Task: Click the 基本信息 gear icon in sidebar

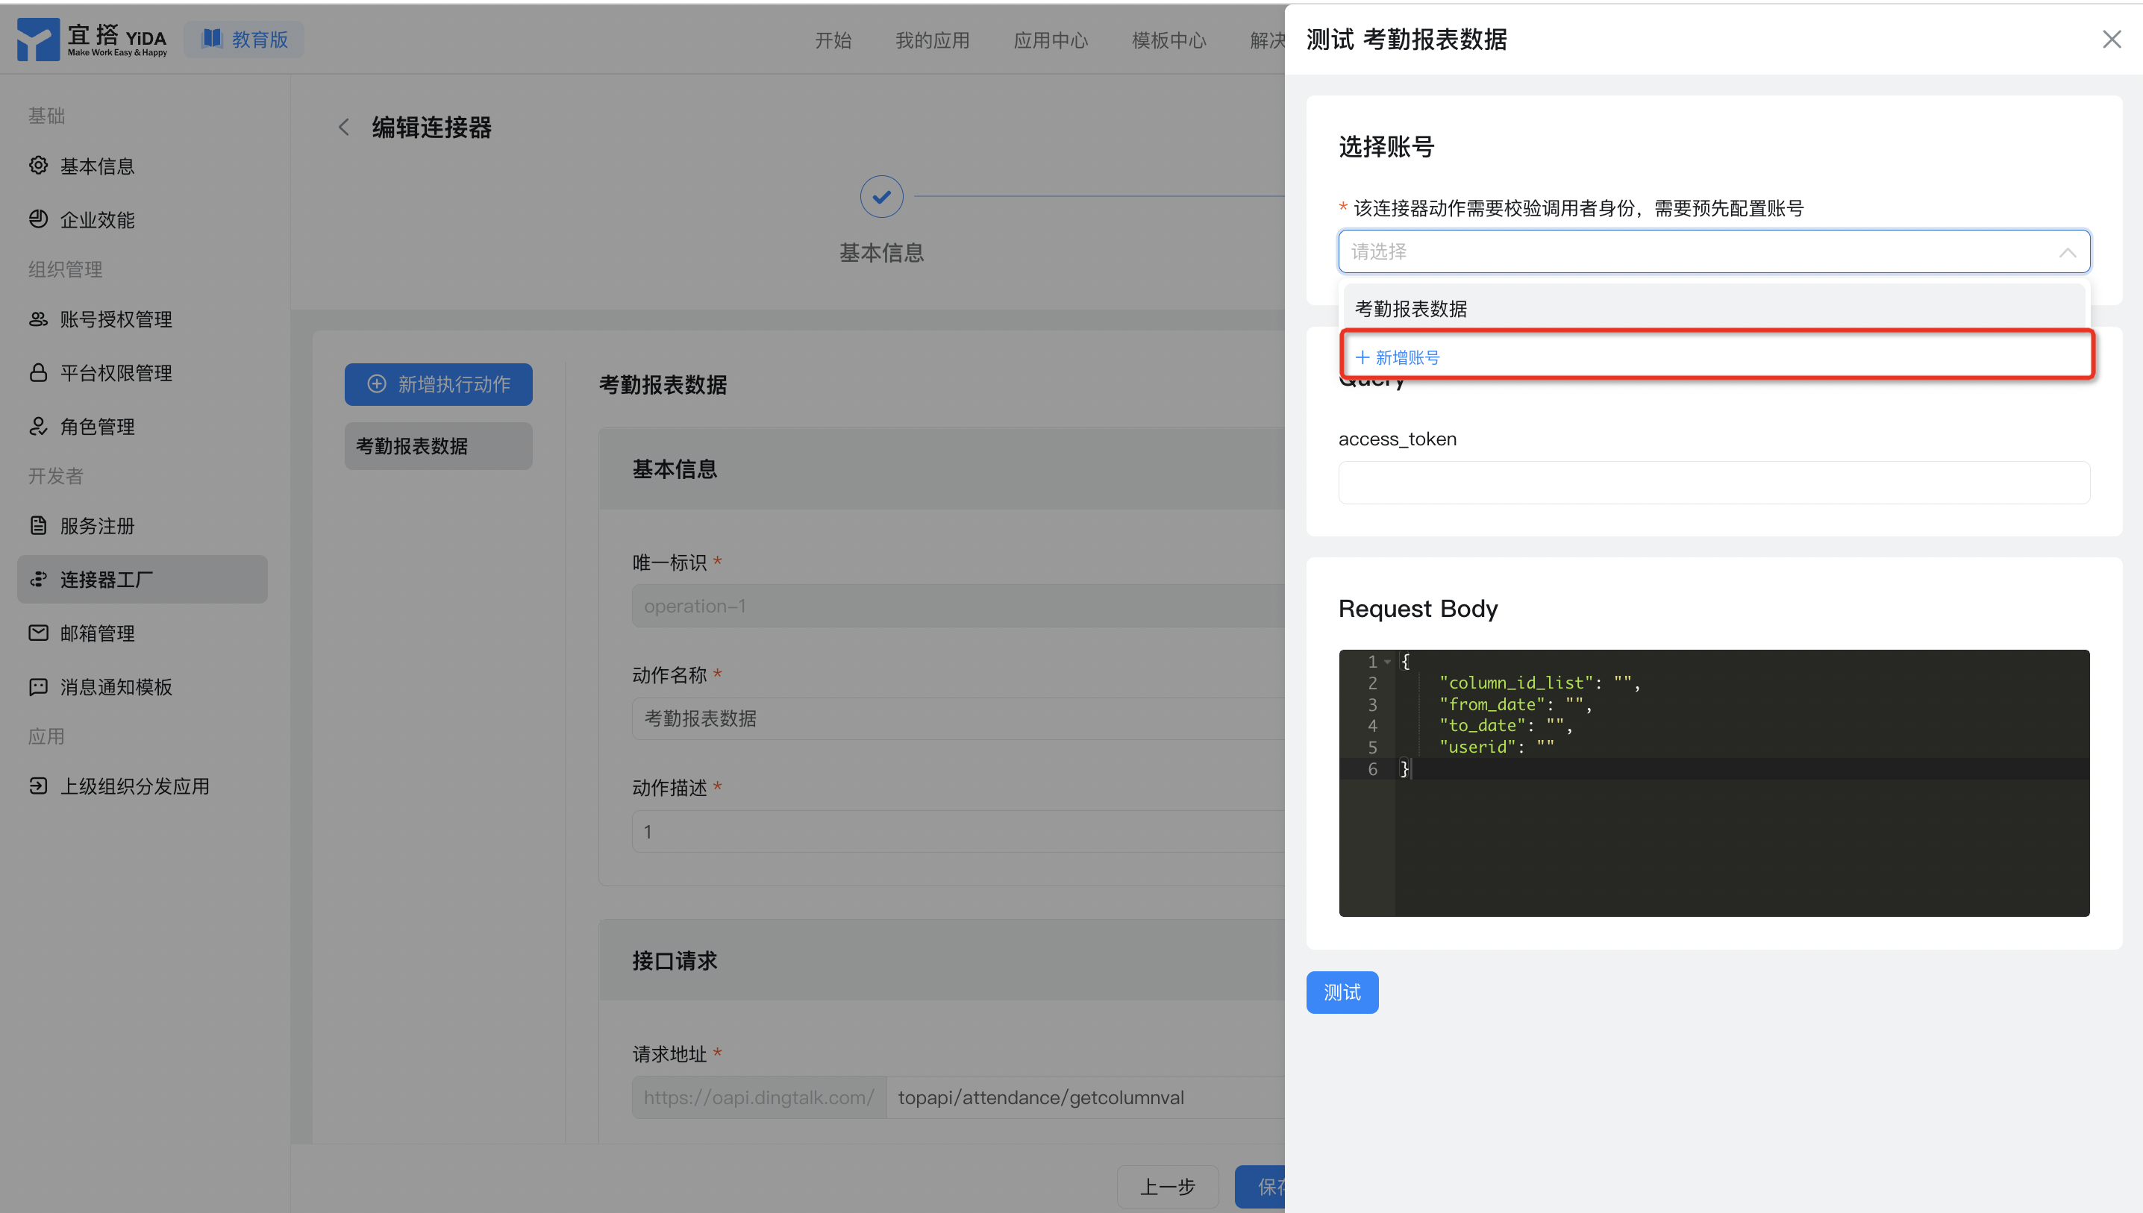Action: click(38, 165)
